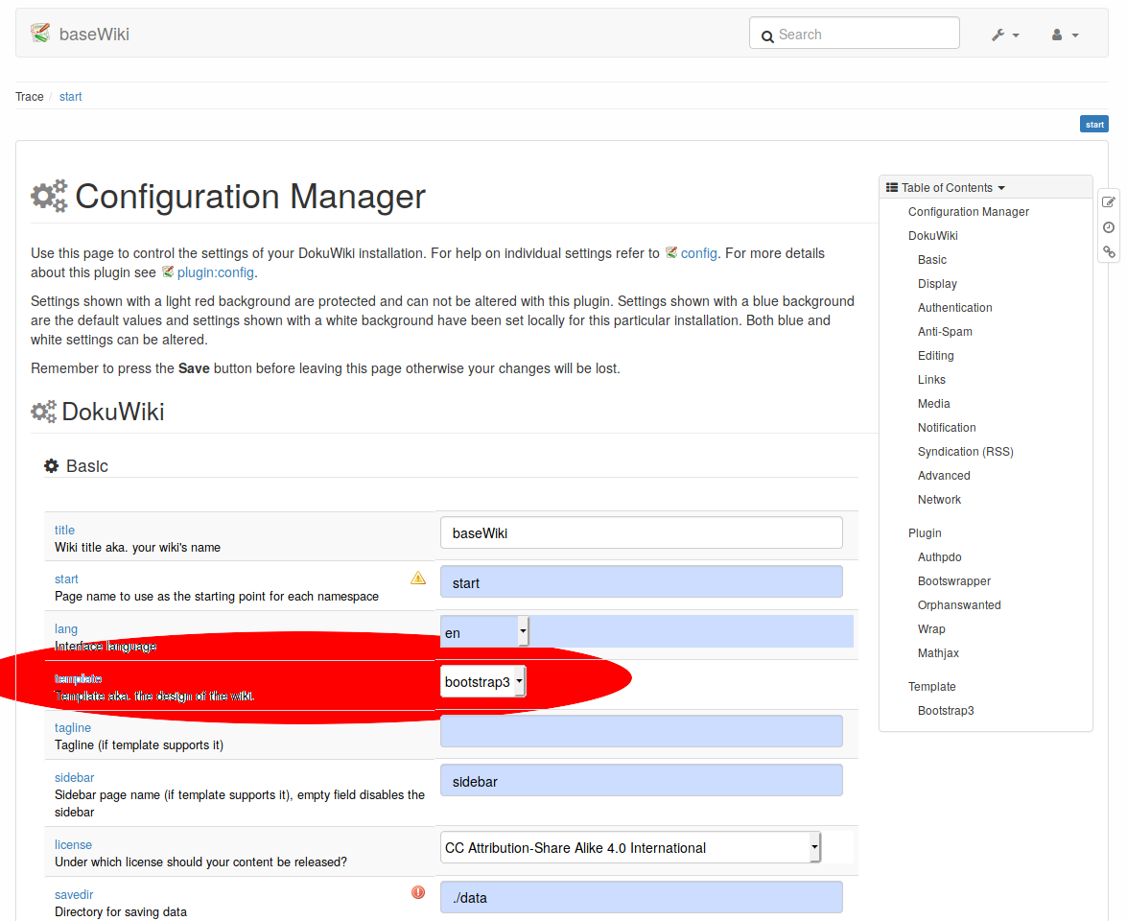Open the template bootstrap3 dropdown
Viewport: 1127px width, 921px height.
[x=483, y=681]
